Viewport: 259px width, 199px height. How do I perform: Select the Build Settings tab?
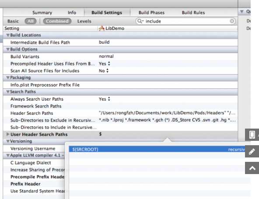(107, 13)
